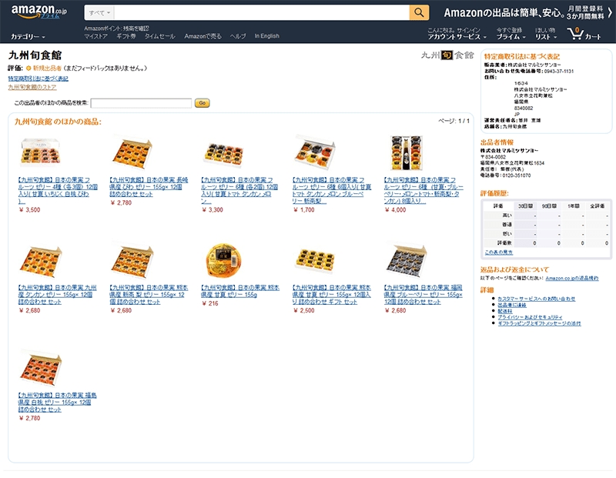Image resolution: width=616 pixels, height=478 pixels.
Task: Open product link for 甘夏 ゼリー 12個入り ギフト
Action: (x=331, y=295)
